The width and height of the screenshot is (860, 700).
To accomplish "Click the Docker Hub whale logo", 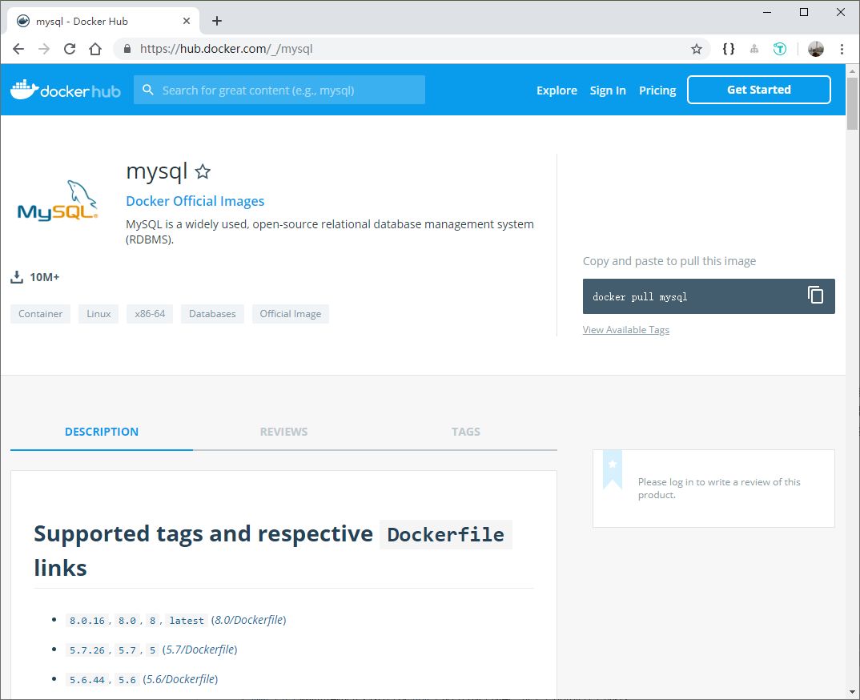I will (66, 90).
